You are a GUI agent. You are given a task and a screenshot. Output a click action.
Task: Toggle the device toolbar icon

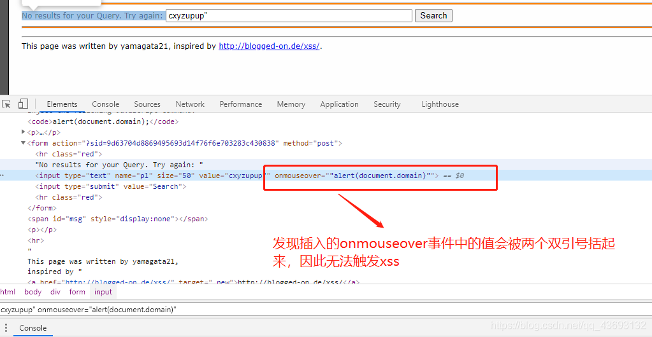pyautogui.click(x=23, y=104)
